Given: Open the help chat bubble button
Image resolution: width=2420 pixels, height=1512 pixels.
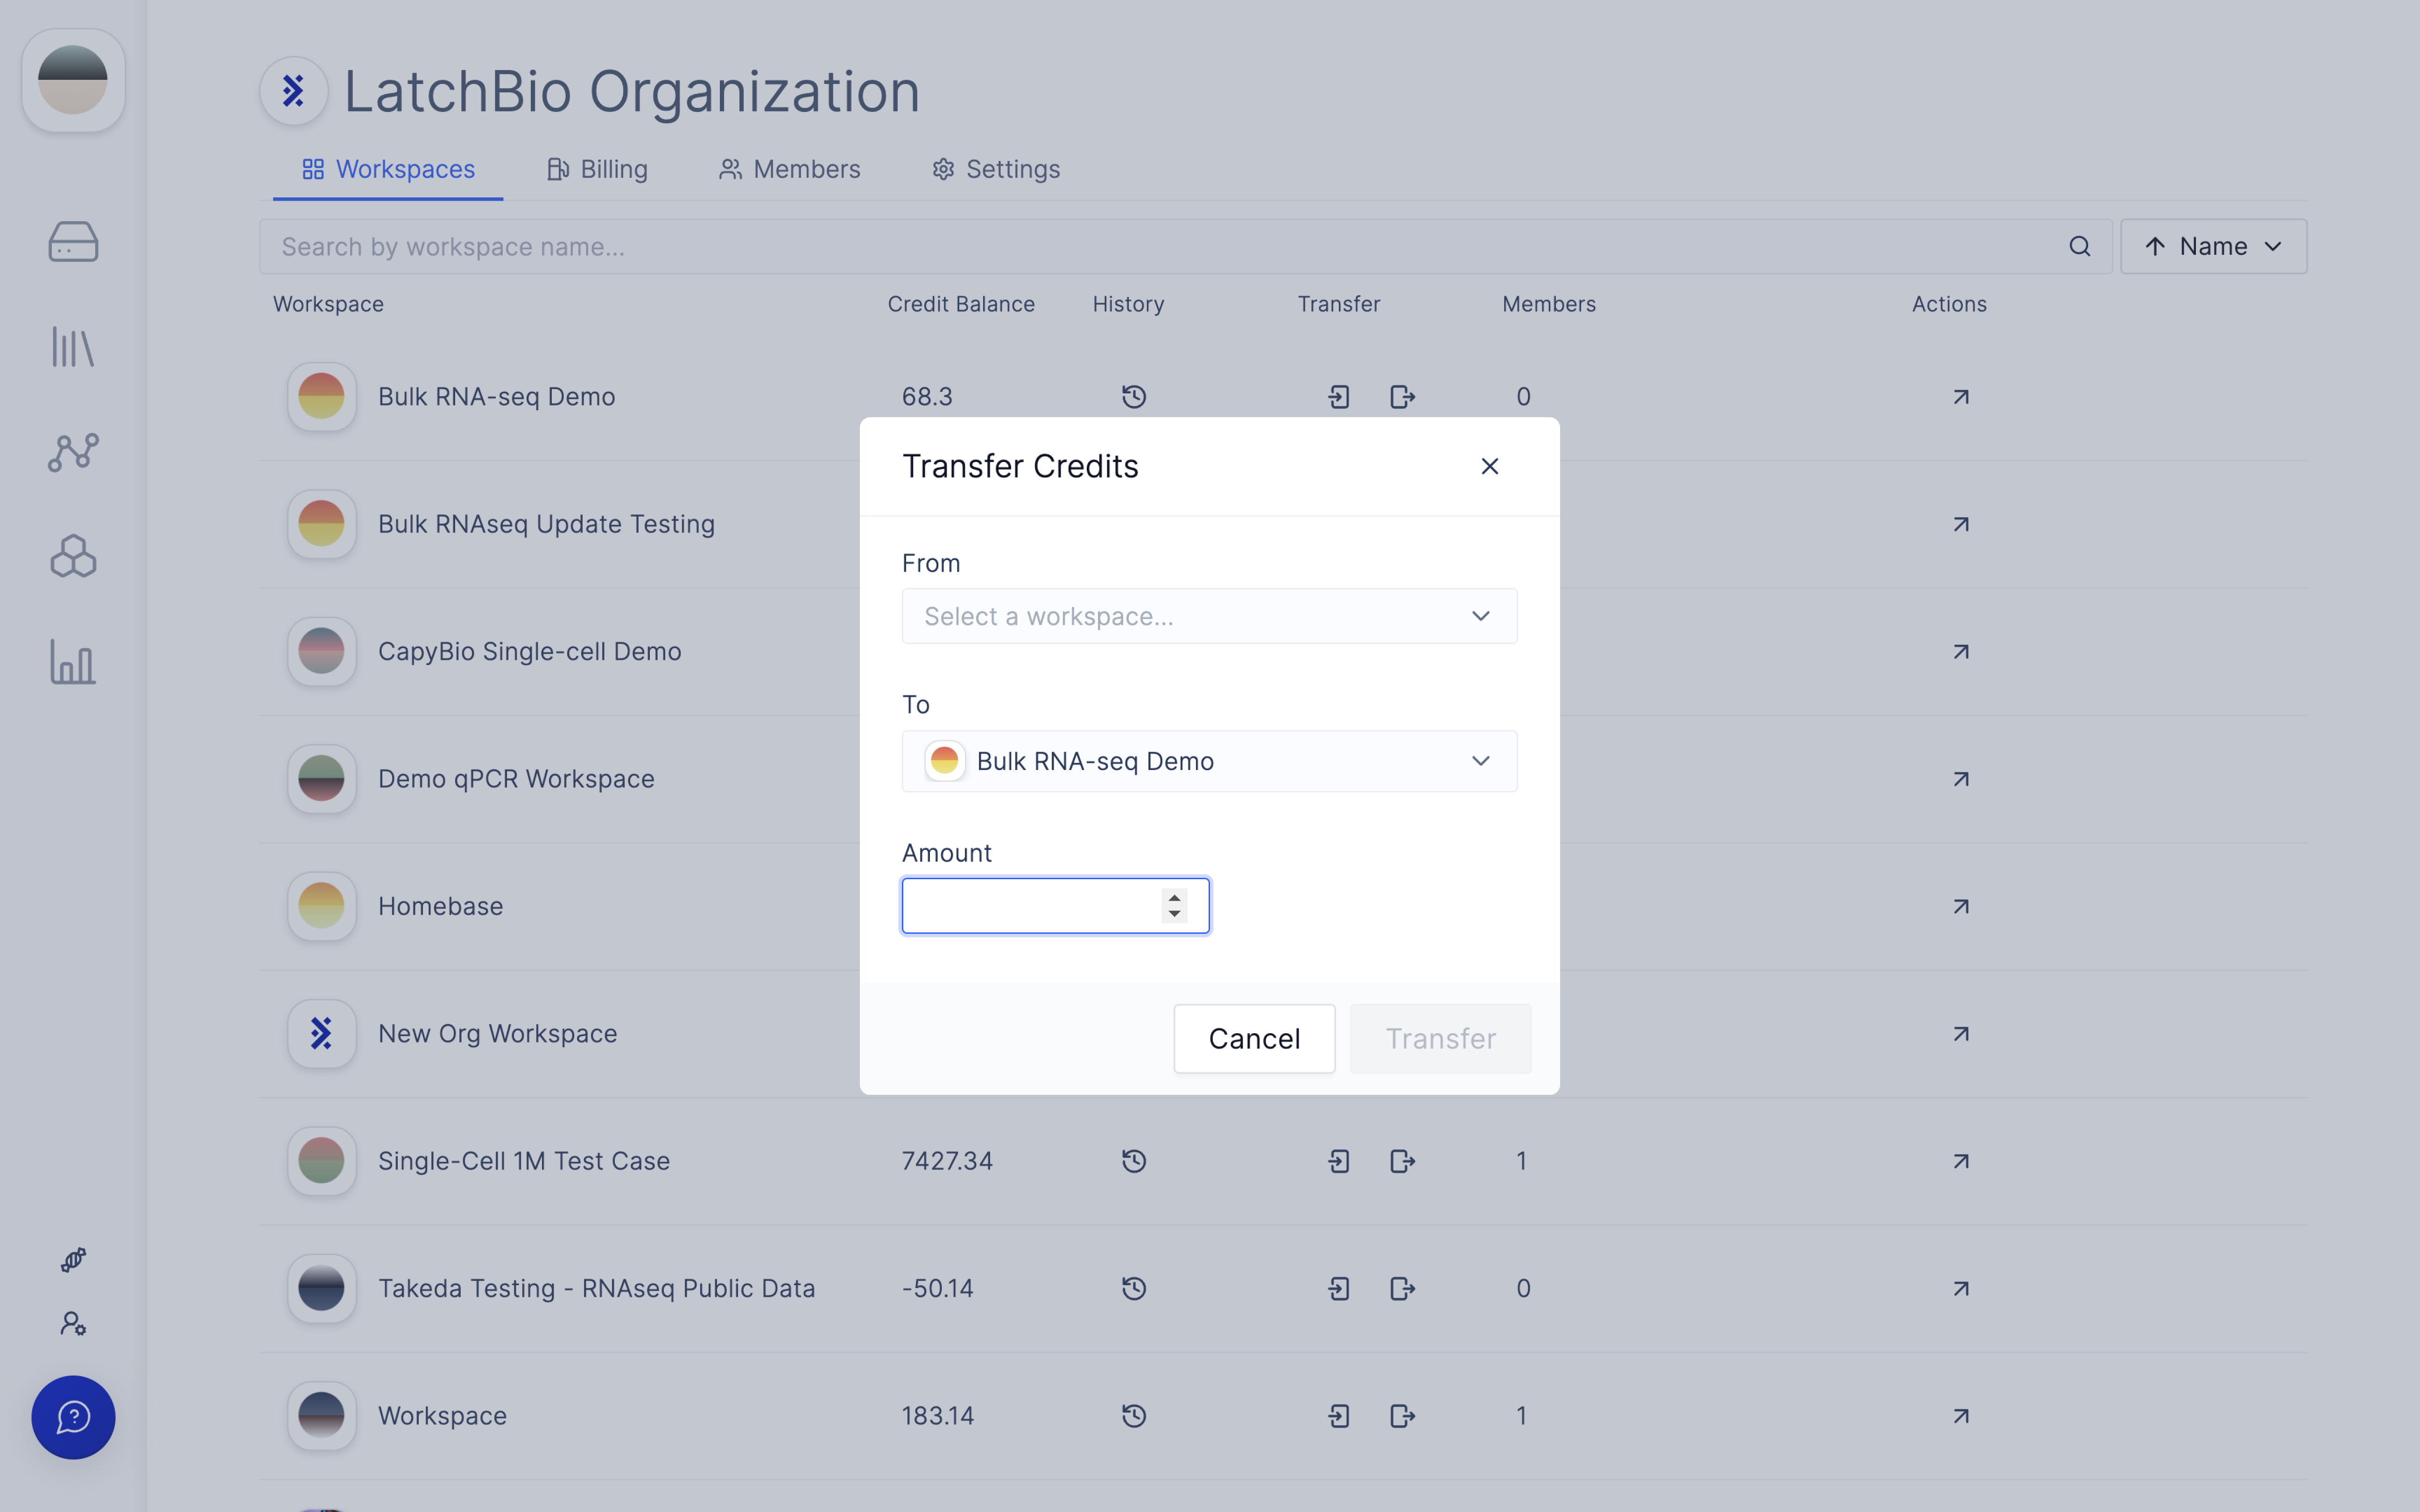Looking at the screenshot, I should tap(73, 1417).
